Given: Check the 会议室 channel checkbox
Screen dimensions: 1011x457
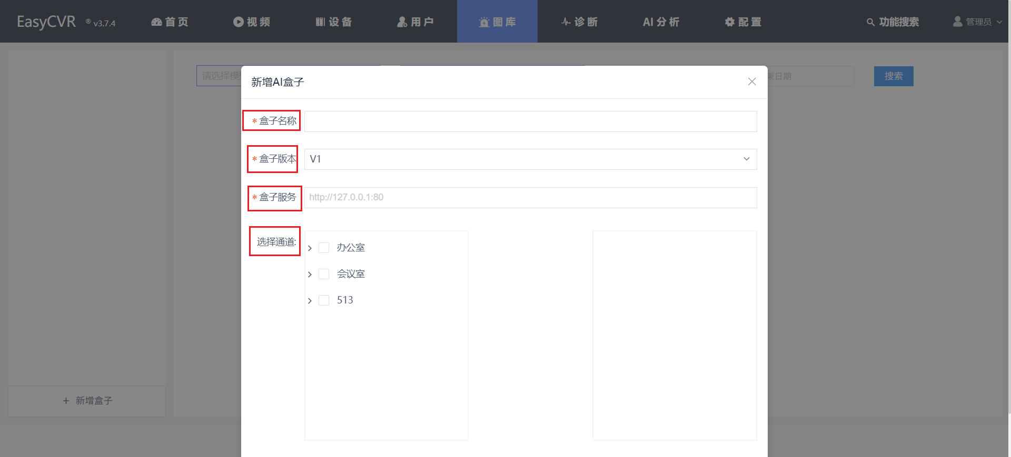Looking at the screenshot, I should [324, 274].
